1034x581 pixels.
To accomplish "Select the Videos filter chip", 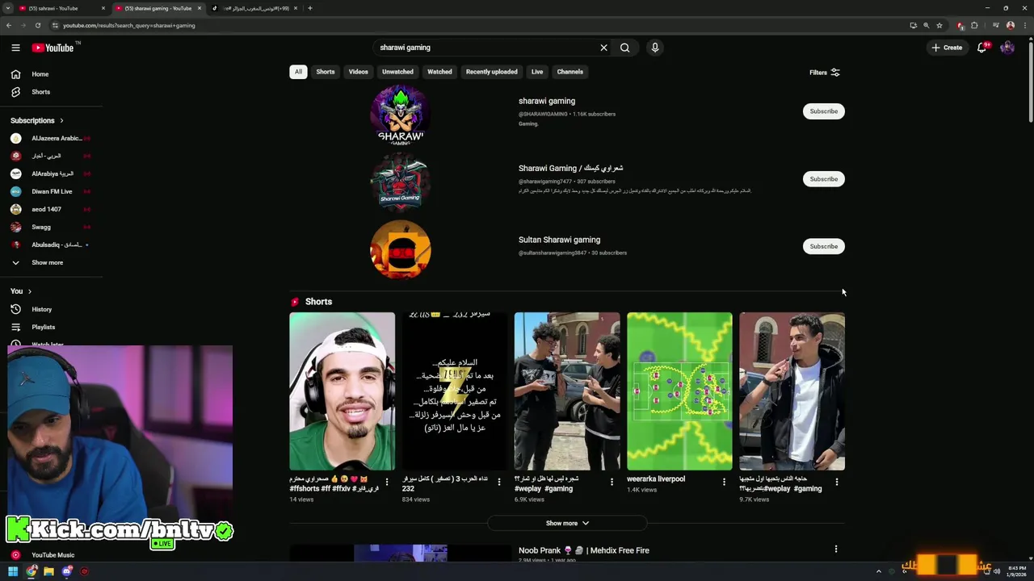I will (x=359, y=72).
